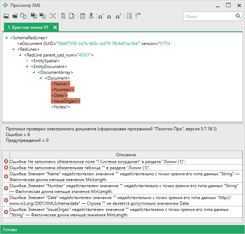
Task: Close the Красные линии 01 tab
Action: click(55, 27)
